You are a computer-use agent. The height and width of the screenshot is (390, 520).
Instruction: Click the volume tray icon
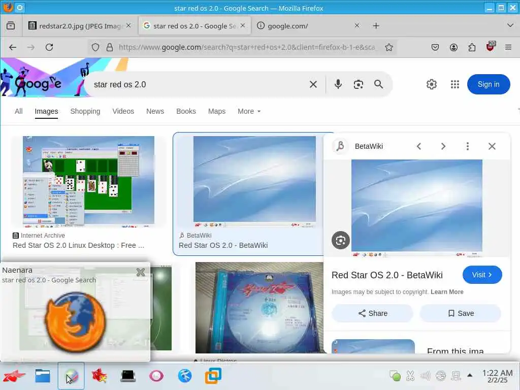point(425,376)
